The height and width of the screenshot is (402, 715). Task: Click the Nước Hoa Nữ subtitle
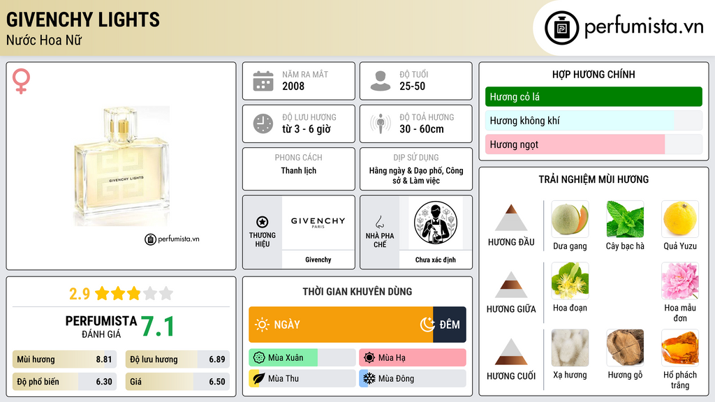coord(44,40)
